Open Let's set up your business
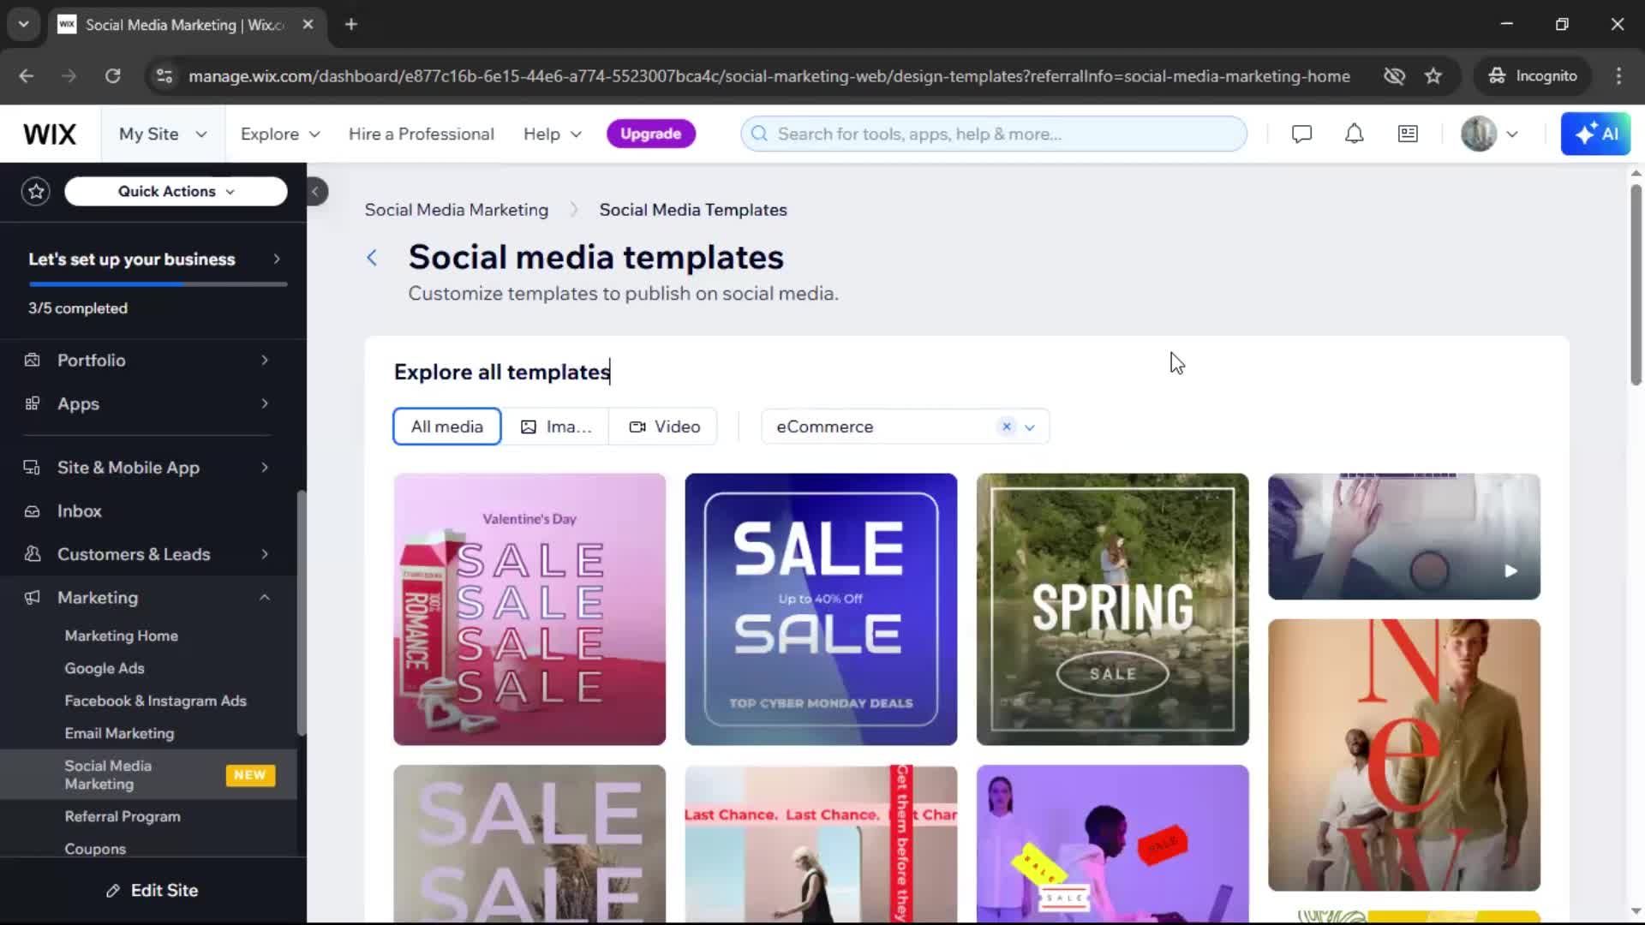The height and width of the screenshot is (925, 1645). [x=154, y=260]
